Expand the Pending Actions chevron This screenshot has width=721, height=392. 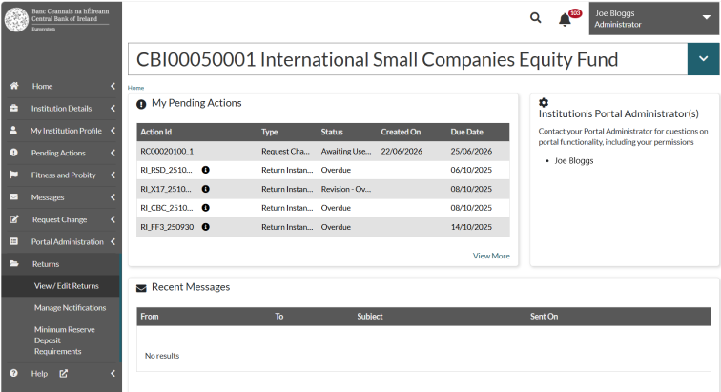coord(113,153)
